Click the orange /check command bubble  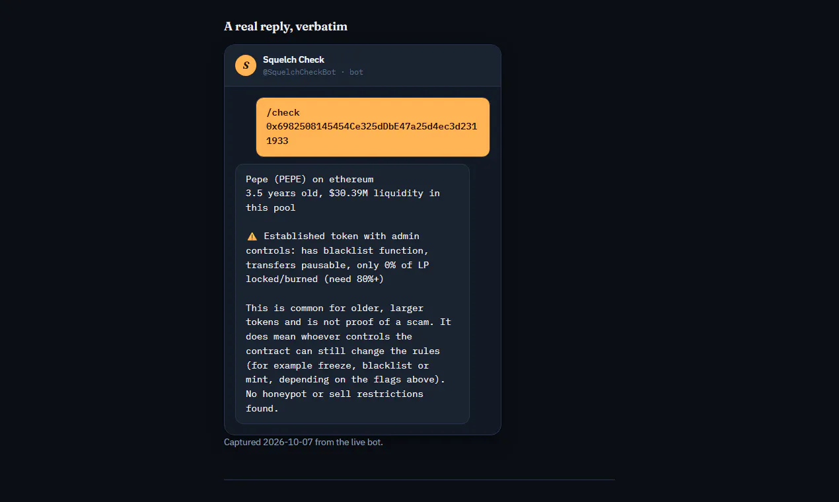tap(373, 127)
